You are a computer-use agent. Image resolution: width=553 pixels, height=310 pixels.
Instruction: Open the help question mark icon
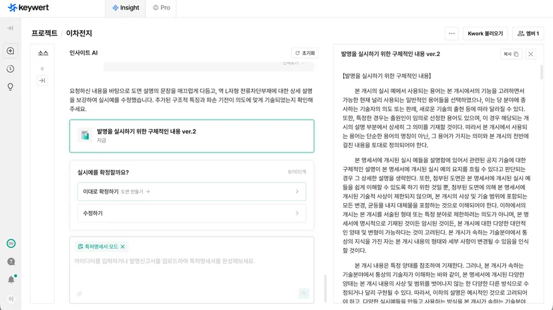(11, 261)
